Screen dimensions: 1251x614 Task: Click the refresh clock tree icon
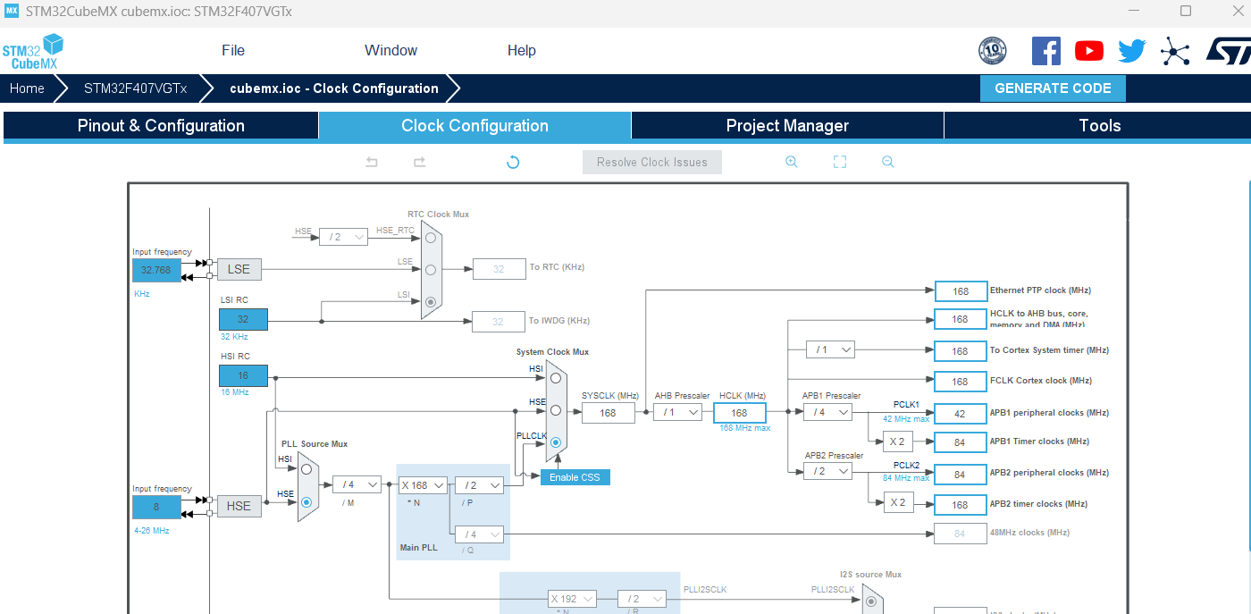(x=513, y=162)
